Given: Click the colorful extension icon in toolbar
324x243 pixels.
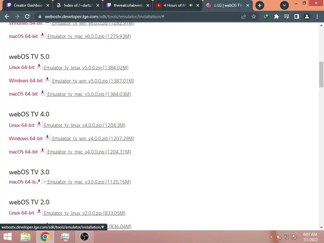Looking at the screenshot, I should pyautogui.click(x=266, y=16).
